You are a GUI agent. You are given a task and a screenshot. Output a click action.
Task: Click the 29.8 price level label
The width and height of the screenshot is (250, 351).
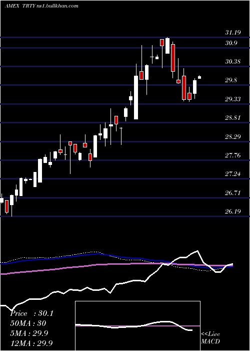[x=231, y=80]
